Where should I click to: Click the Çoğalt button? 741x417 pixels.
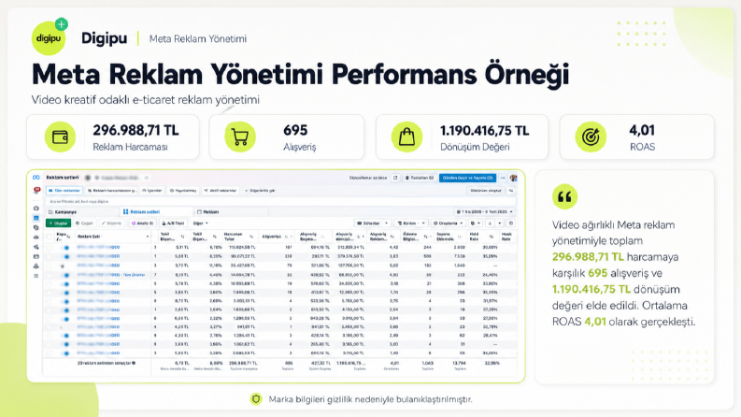[85, 223]
